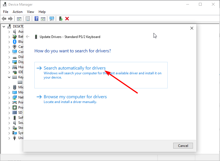
Task: Click the Forward arrow in Device Manager toolbar
Action: click(x=10, y=19)
